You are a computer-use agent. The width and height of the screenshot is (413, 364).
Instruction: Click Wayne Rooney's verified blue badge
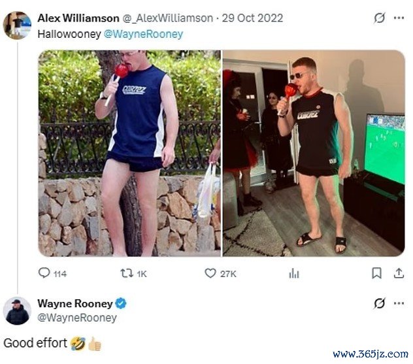point(121,303)
